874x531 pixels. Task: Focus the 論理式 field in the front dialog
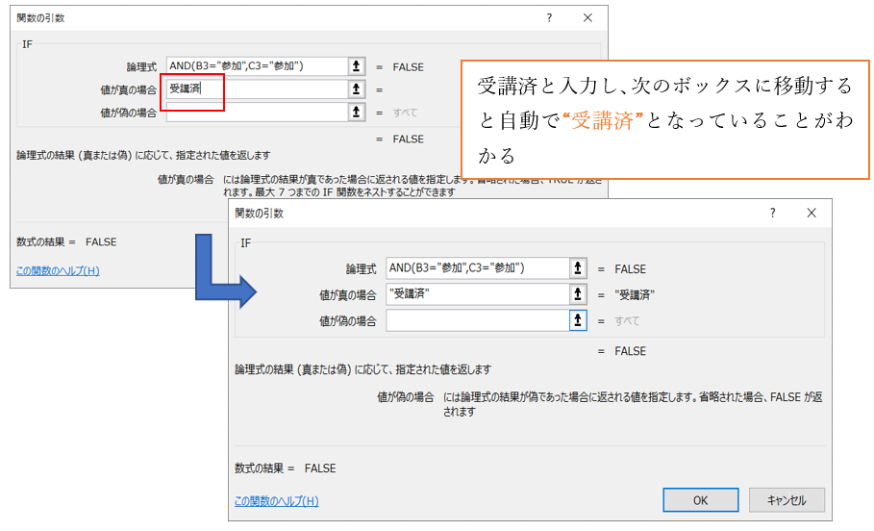(476, 269)
